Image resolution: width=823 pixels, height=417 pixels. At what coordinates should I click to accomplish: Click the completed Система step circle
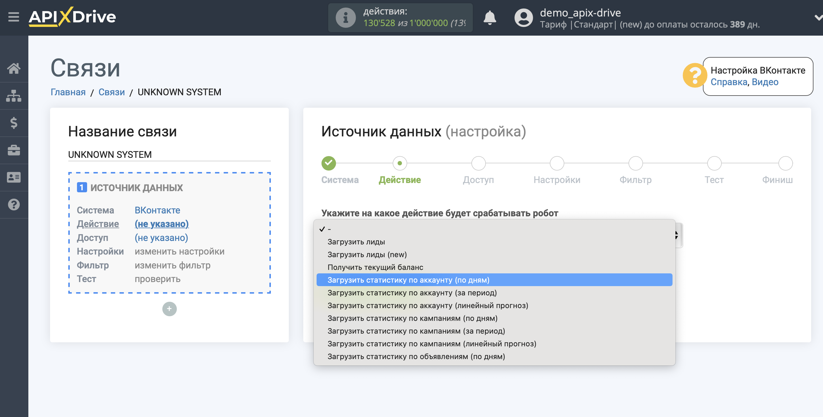[328, 163]
